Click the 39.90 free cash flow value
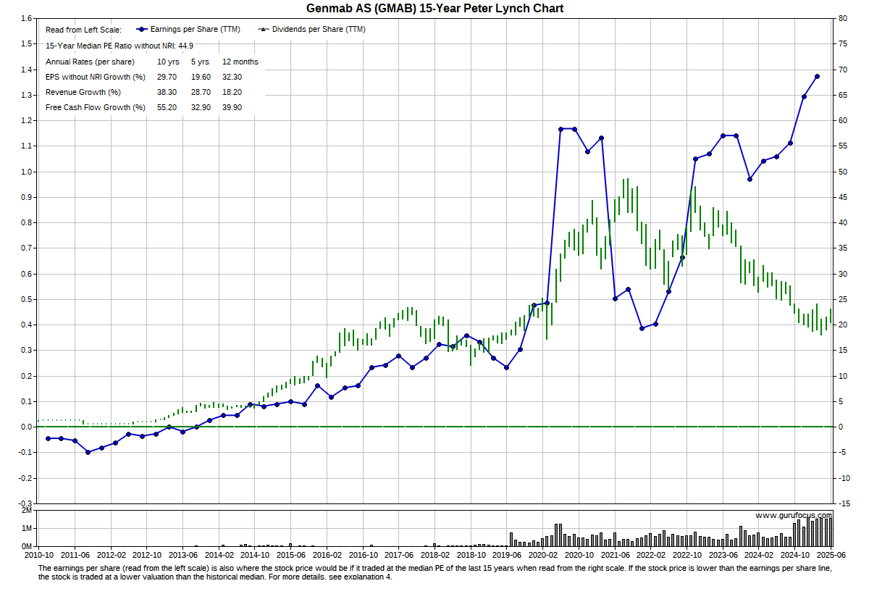The height and width of the screenshot is (594, 869). (232, 107)
